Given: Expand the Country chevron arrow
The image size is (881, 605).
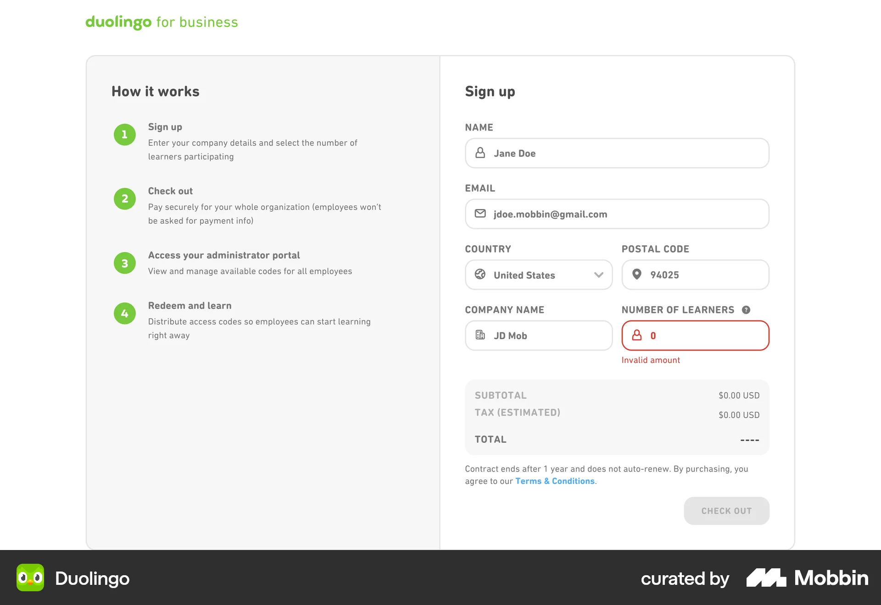Looking at the screenshot, I should point(598,275).
